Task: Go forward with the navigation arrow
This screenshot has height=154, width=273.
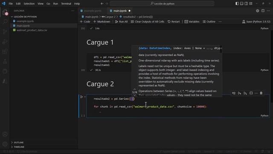Action: coord(107,3)
